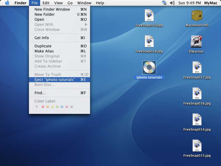Open the MyMac user menu
The width and height of the screenshot is (221, 166).
click(x=211, y=3)
